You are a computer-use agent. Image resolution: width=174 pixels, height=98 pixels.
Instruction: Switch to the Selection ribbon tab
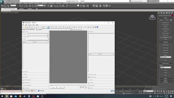[30, 9]
